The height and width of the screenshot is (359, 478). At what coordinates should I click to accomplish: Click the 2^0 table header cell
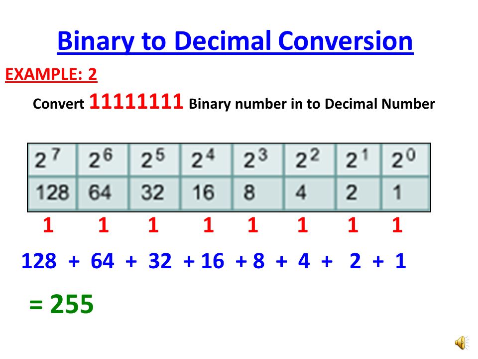(404, 160)
